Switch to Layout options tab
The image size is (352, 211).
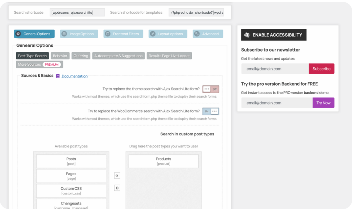click(168, 34)
